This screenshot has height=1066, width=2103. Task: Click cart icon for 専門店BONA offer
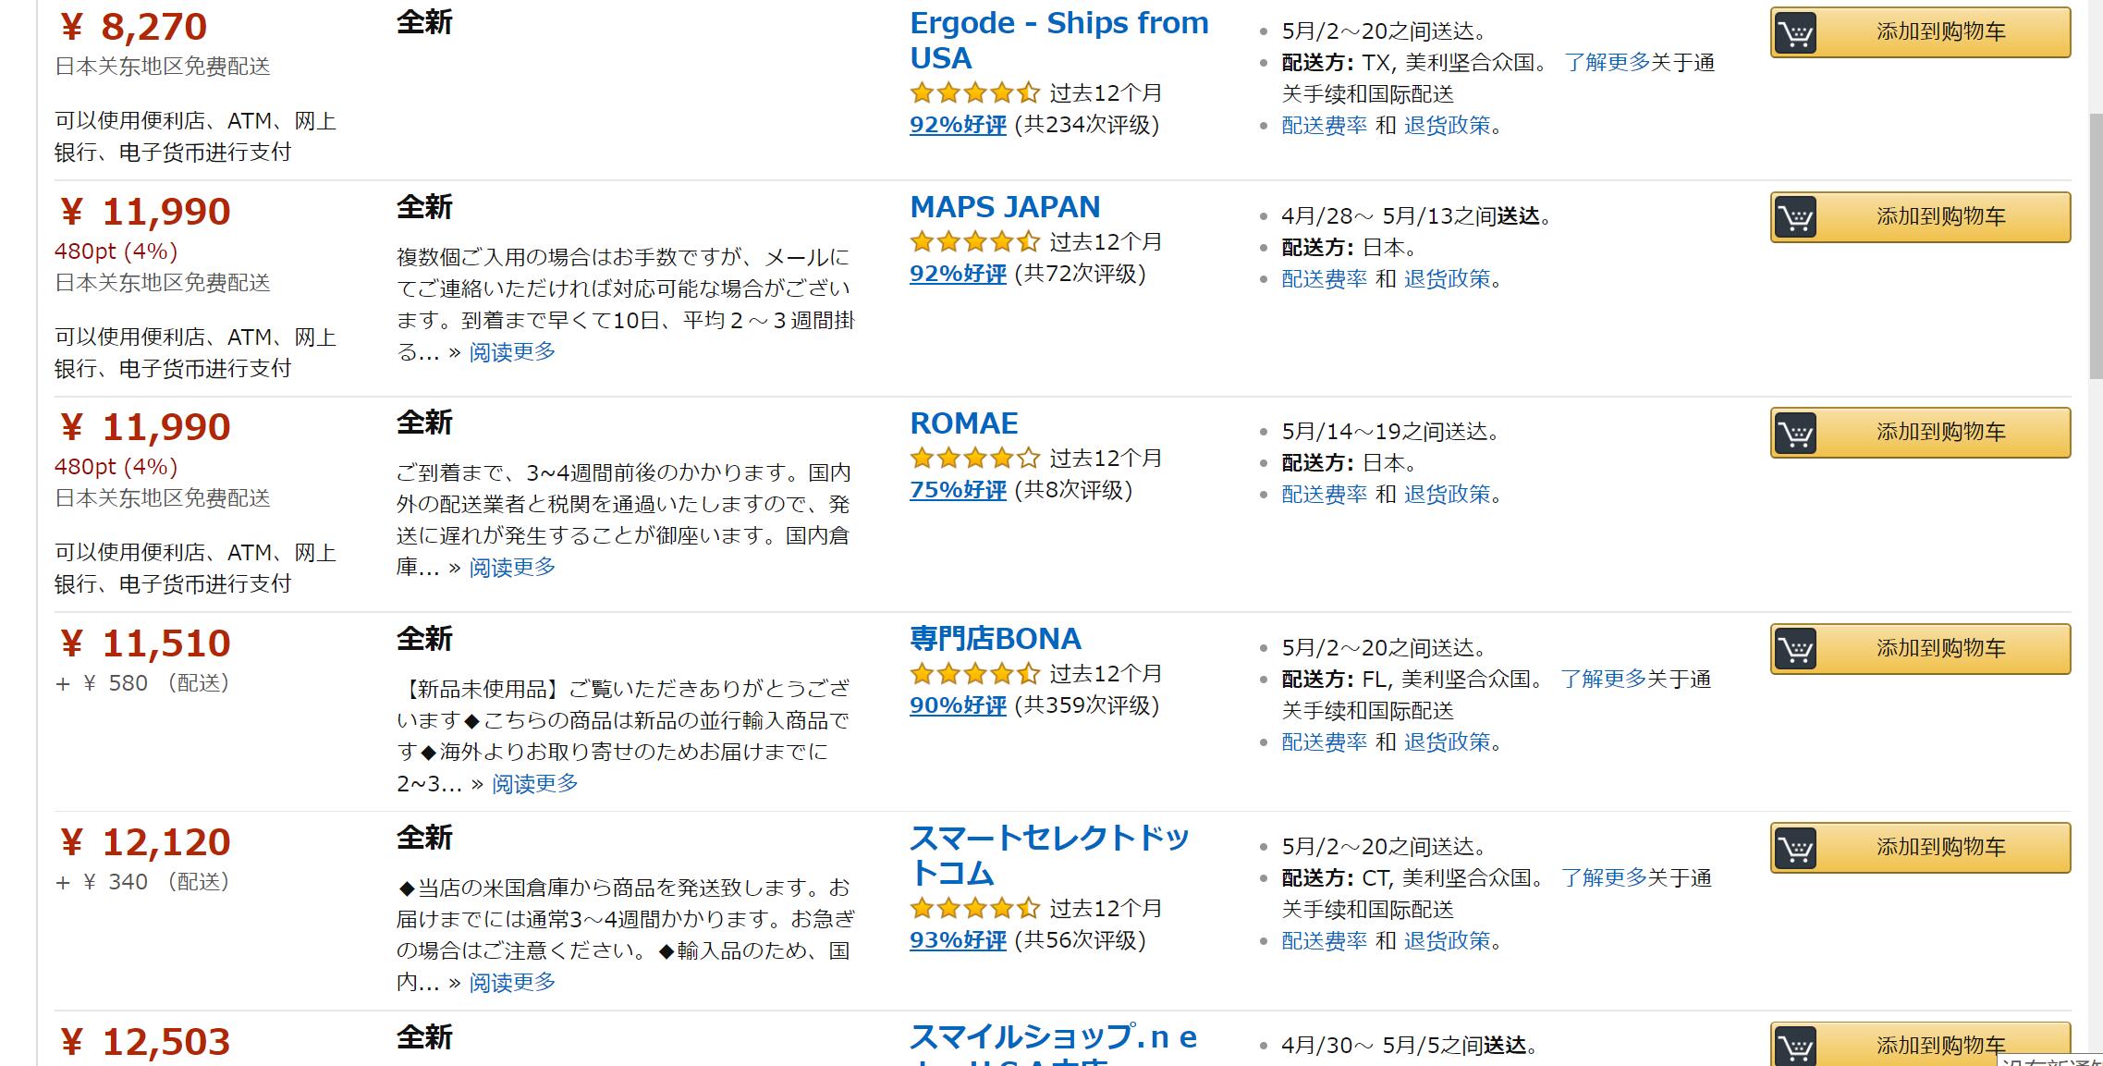1795,649
